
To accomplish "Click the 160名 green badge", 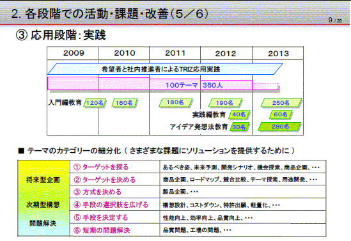I will pyautogui.click(x=124, y=103).
